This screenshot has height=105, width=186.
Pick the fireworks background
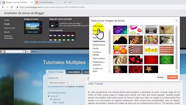120,69
